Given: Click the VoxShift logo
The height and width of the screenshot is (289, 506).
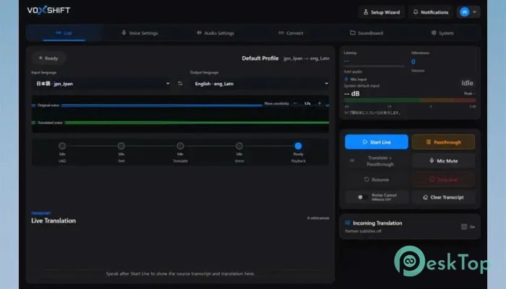Looking at the screenshot, I should (48, 10).
